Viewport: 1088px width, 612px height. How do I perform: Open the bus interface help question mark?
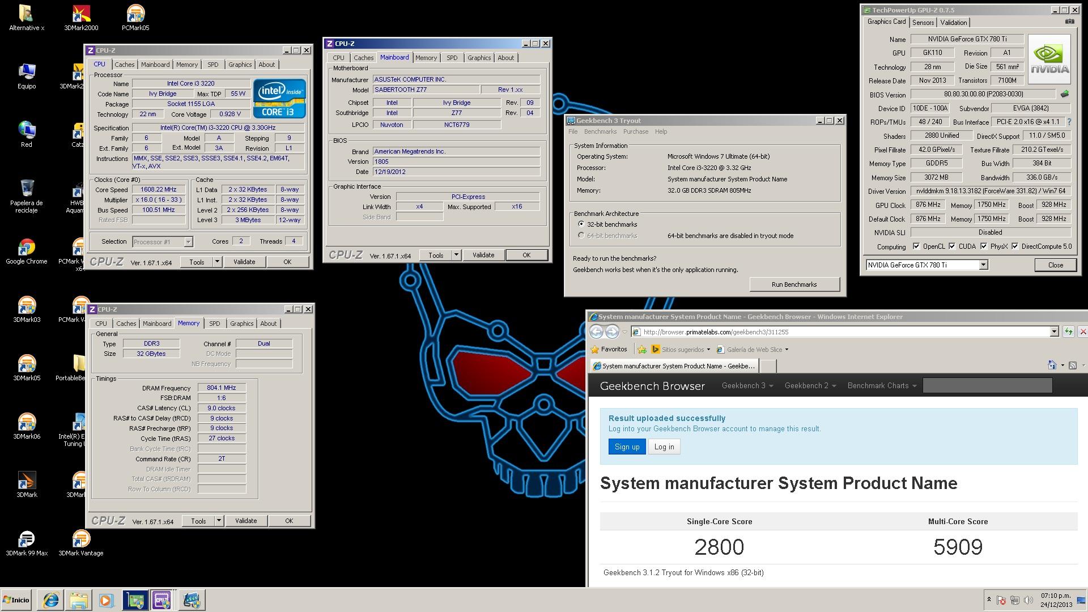point(1069,122)
